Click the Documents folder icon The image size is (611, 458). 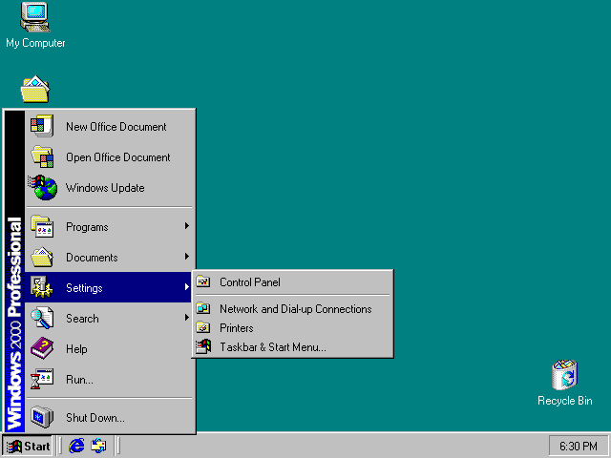click(42, 257)
